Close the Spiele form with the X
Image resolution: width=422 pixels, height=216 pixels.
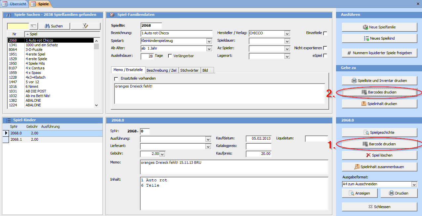click(418, 4)
